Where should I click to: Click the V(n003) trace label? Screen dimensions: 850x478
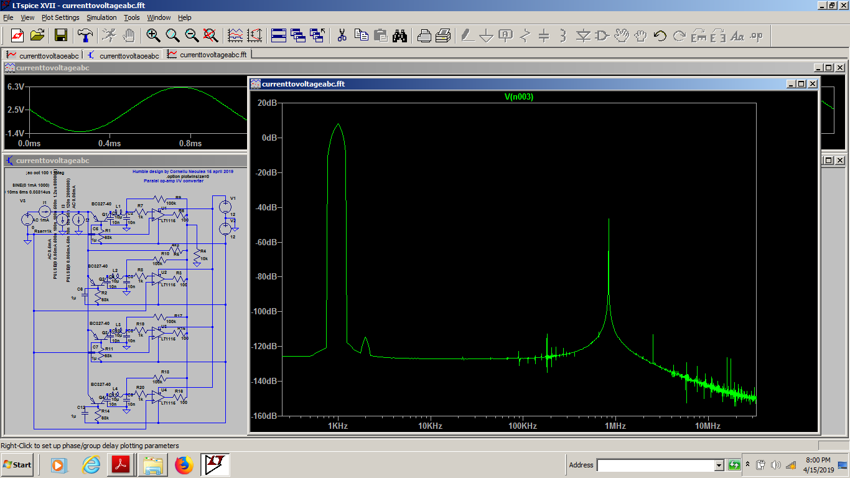(518, 97)
